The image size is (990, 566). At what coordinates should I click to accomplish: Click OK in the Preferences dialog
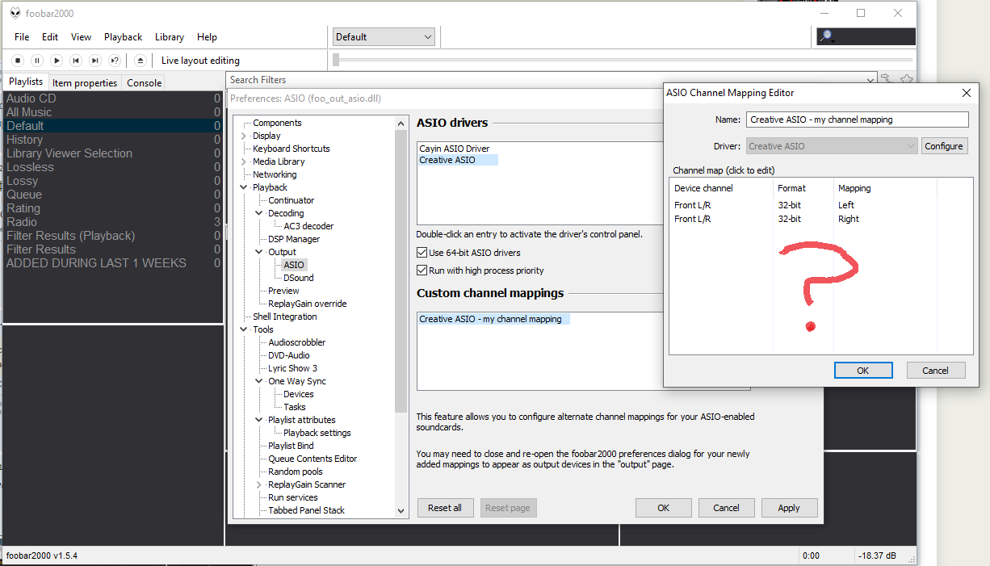click(663, 508)
